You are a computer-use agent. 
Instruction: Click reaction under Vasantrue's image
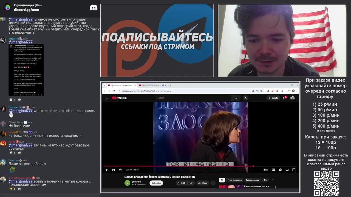tap(12, 100)
